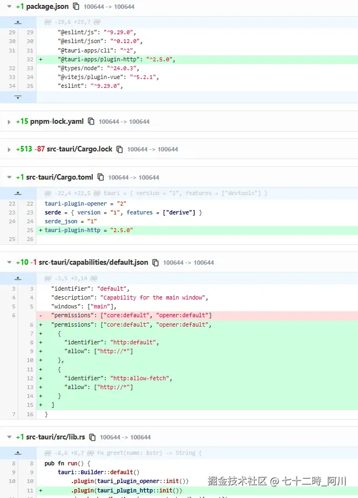
Task: Expand the src-tauri/Cargo.lock diff
Action: coord(9,149)
